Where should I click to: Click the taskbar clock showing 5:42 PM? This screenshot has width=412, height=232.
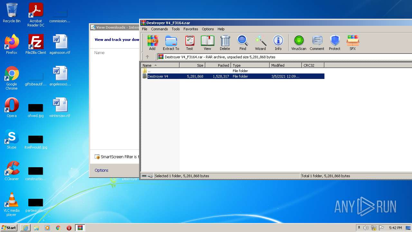point(395,228)
